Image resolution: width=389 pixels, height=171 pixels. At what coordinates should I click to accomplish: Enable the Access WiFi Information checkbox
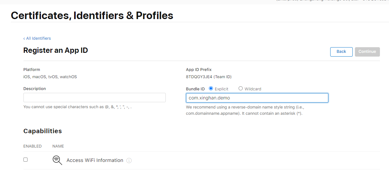[26, 160]
